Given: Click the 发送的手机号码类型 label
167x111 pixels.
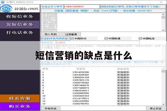Looking at the screenshot, I should click(55, 39).
